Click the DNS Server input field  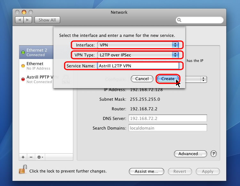click(168, 118)
